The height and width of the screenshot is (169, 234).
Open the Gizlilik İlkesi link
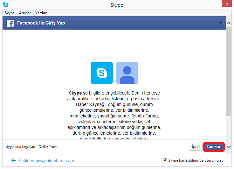[48, 147]
